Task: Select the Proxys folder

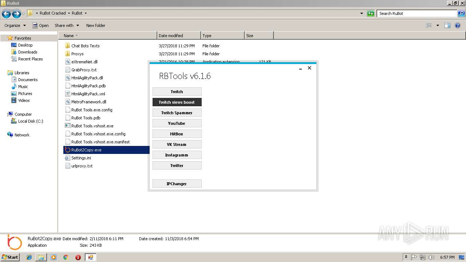Action: [x=77, y=54]
